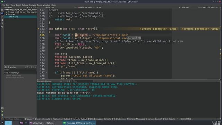Click the unused parameter 'argc' warning annotation
This screenshot has width=222, height=125.
click(159, 29)
